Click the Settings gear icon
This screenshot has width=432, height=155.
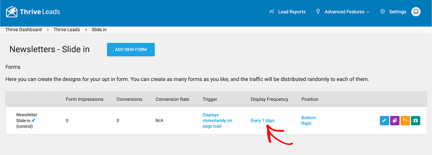(x=382, y=11)
